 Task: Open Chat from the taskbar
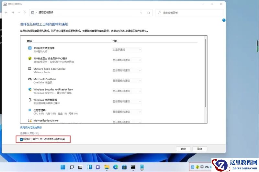pyautogui.click(x=98, y=167)
